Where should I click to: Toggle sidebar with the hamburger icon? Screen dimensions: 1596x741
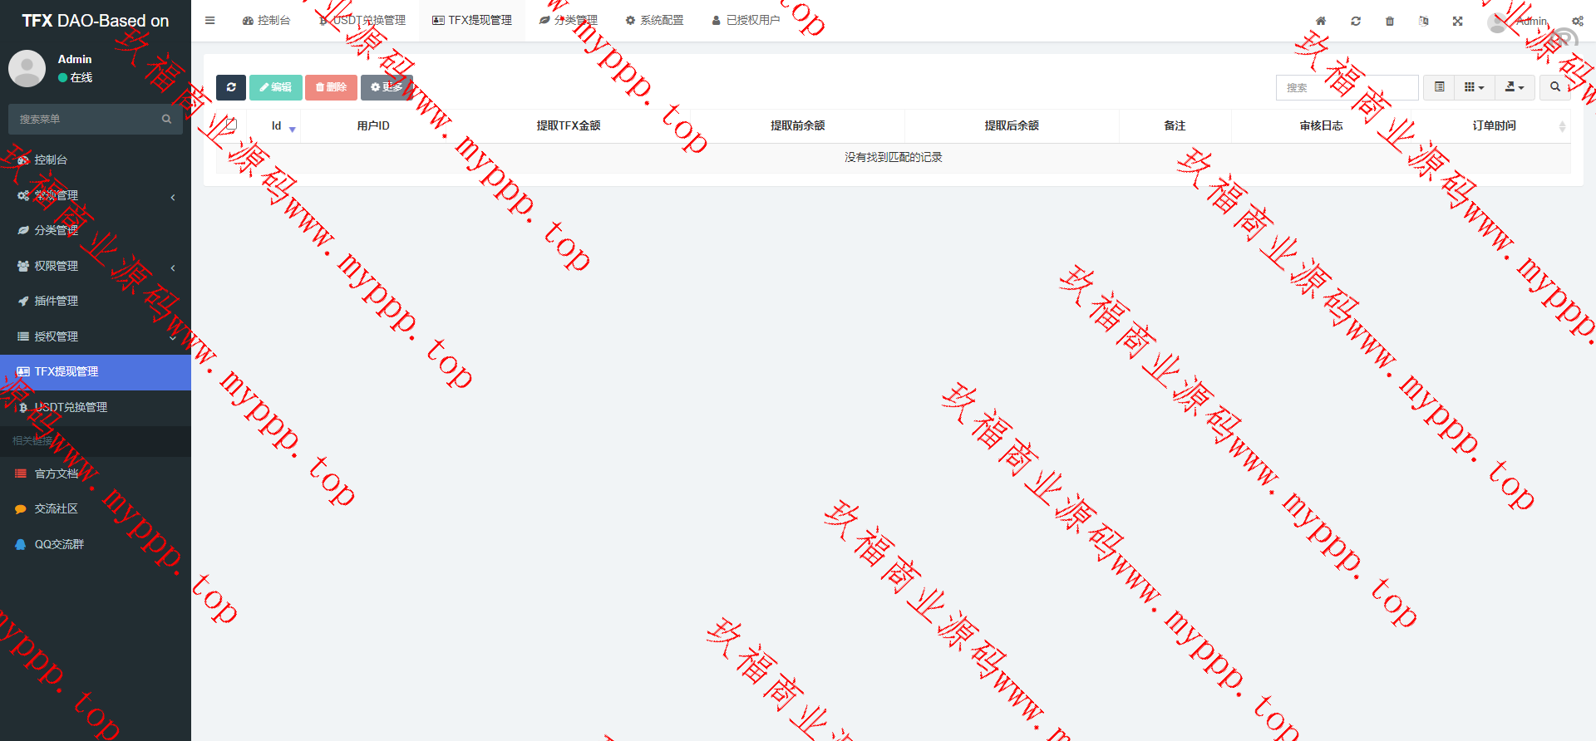point(210,21)
